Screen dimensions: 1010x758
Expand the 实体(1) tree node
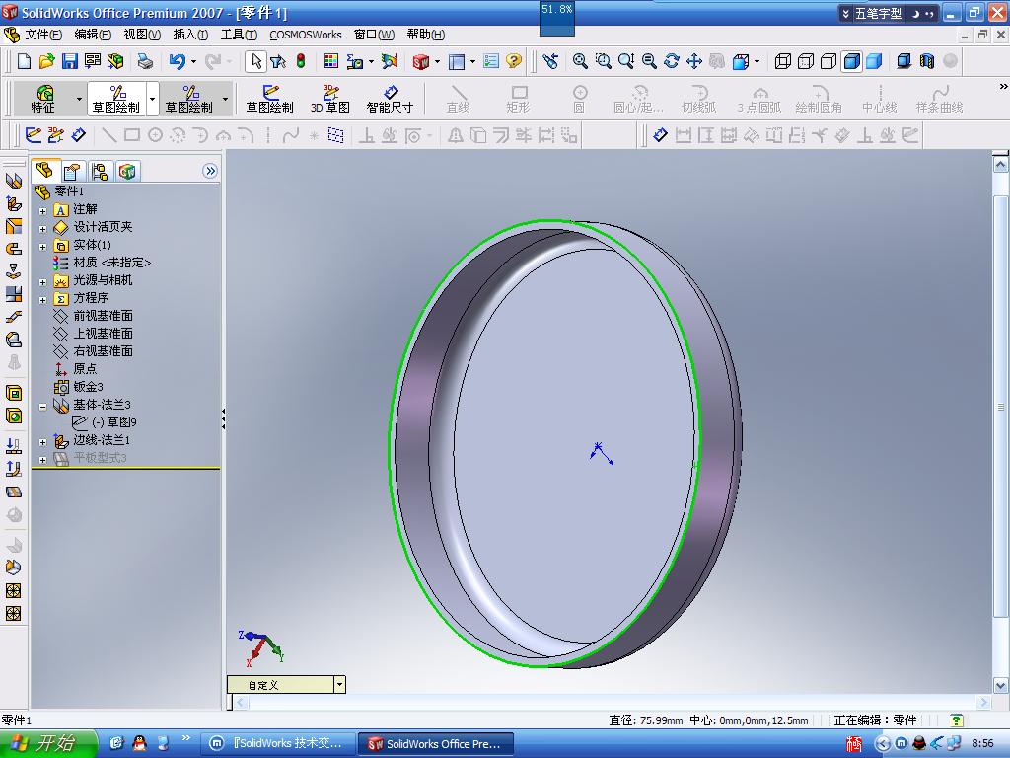point(42,246)
